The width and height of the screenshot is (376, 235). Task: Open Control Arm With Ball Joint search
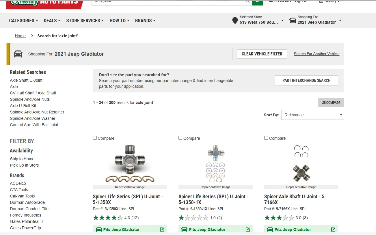34,125
